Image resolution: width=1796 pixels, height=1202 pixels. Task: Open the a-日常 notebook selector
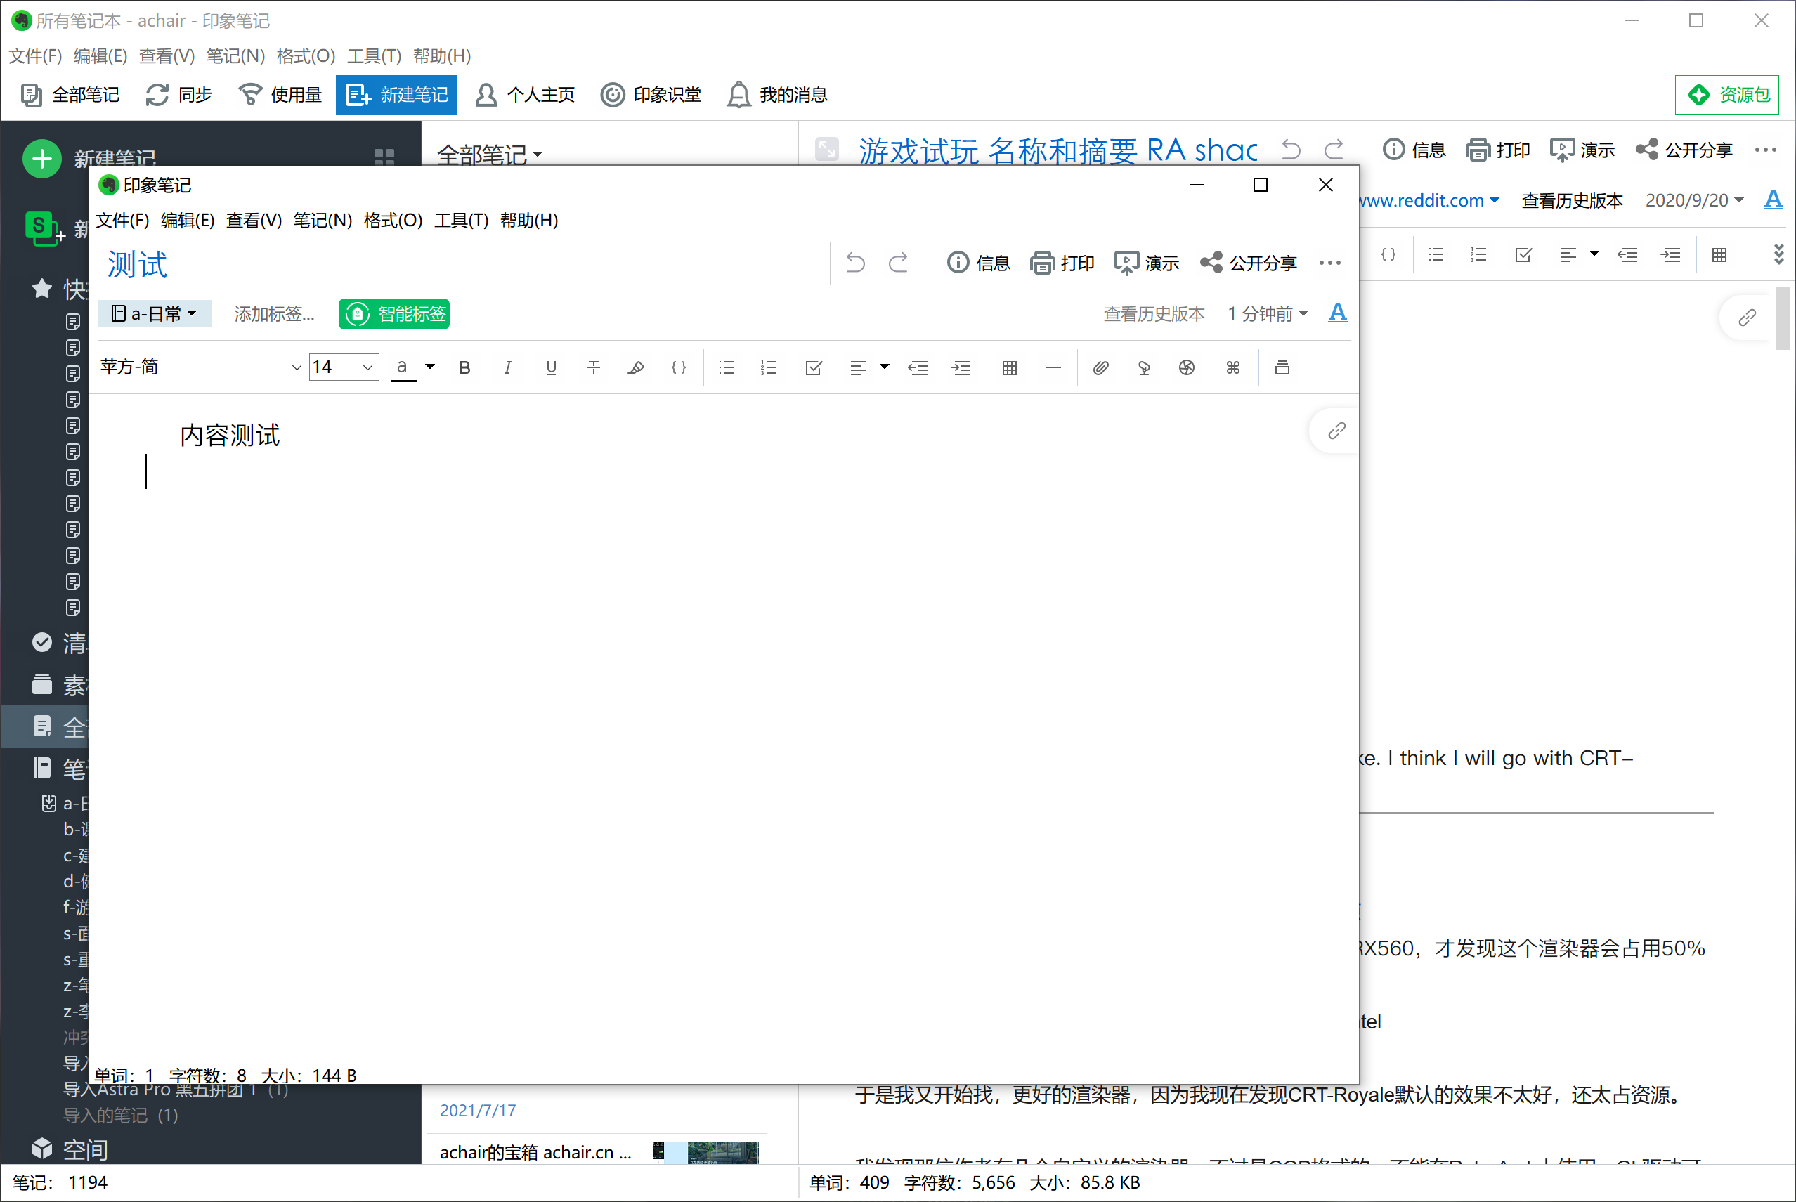[155, 313]
